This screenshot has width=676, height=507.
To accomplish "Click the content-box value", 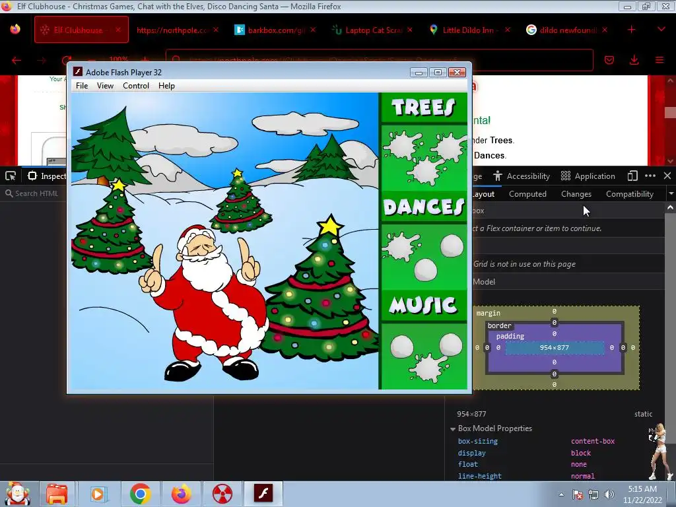I will [593, 441].
